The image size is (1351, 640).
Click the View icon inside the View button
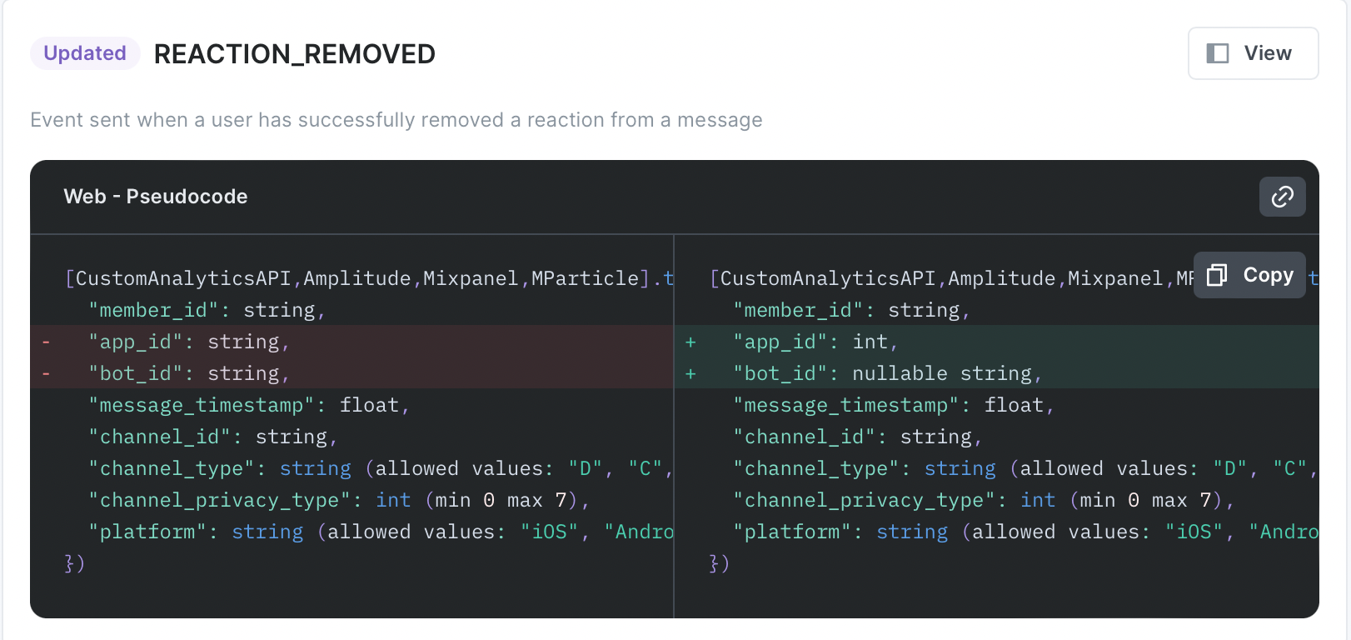tap(1218, 52)
